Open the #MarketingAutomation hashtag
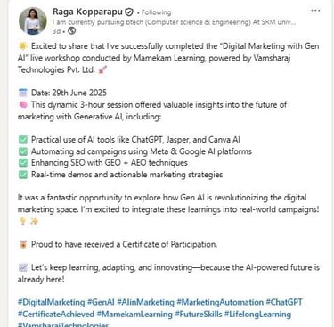334x327 pixels. [x=220, y=302]
